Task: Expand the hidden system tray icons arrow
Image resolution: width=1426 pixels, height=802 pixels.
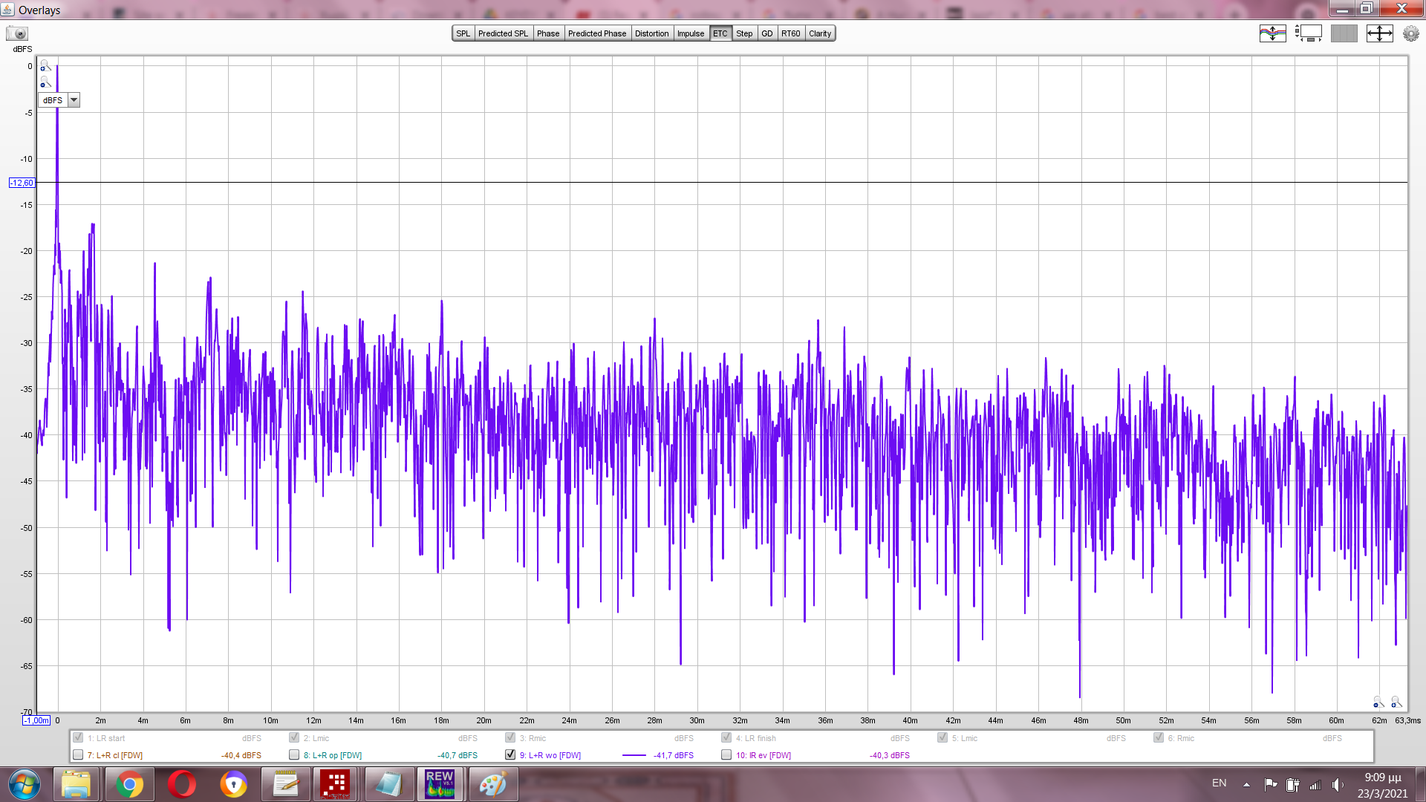Action: click(1246, 784)
